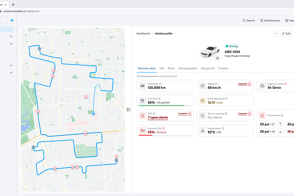Viewport: 294px width, 196px height.
Task: Click red info icon beside Engine oil life
Action: pos(163,128)
